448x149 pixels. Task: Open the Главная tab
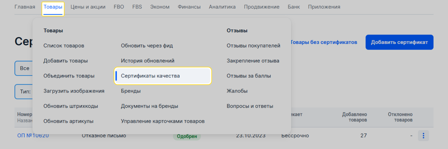(x=25, y=7)
